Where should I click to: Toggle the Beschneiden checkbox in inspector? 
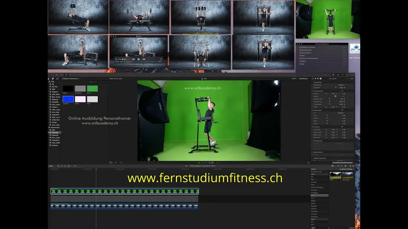pyautogui.click(x=312, y=110)
